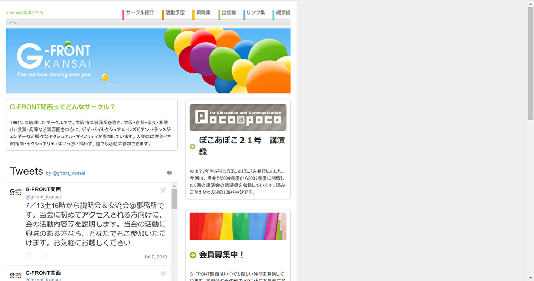The width and height of the screenshot is (534, 281).
Task: Click the page vertical scrollbar thumb
Action: point(530,63)
